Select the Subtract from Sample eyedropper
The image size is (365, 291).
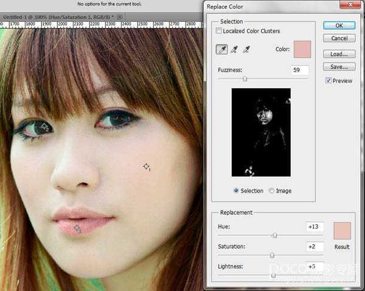point(246,50)
